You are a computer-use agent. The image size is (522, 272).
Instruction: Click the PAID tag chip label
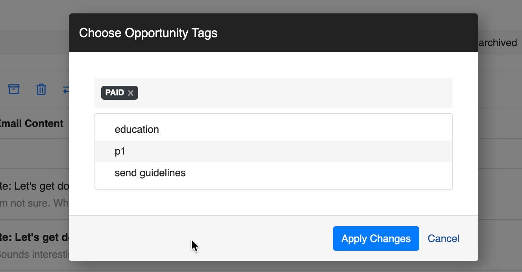point(115,93)
